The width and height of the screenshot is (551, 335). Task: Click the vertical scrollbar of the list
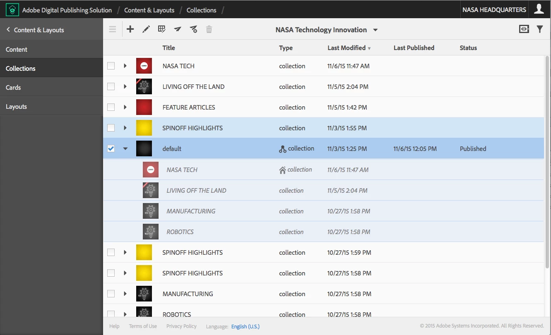547,161
